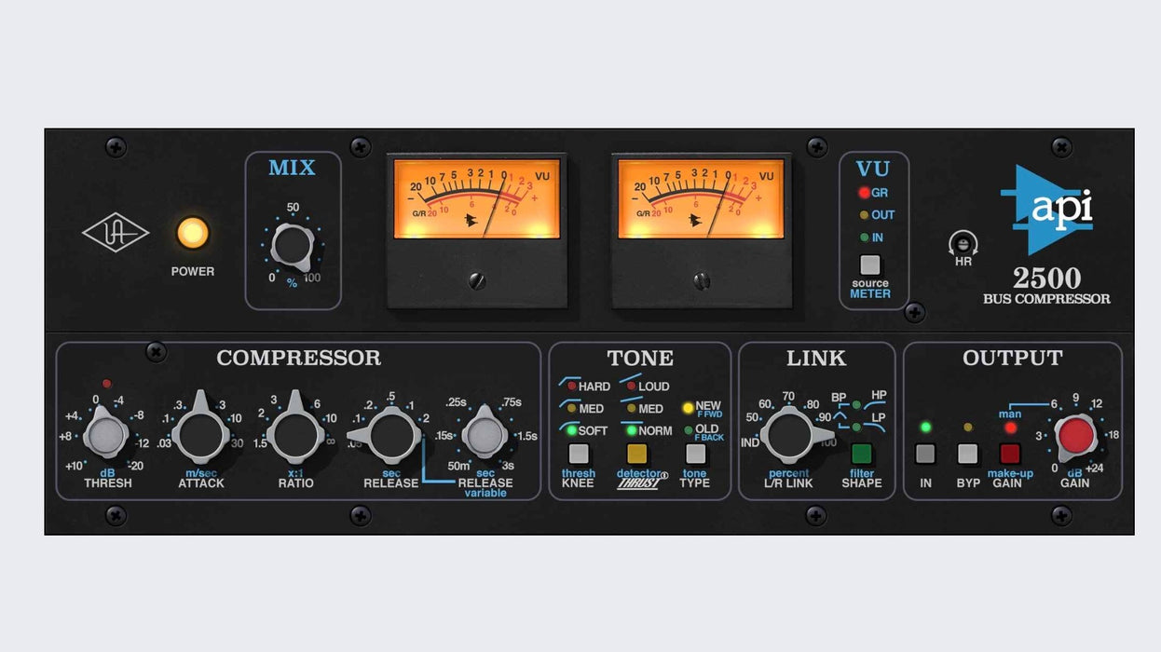Click the "BUS COMPRESSOR" label
This screenshot has width=1161, height=652.
1046,299
